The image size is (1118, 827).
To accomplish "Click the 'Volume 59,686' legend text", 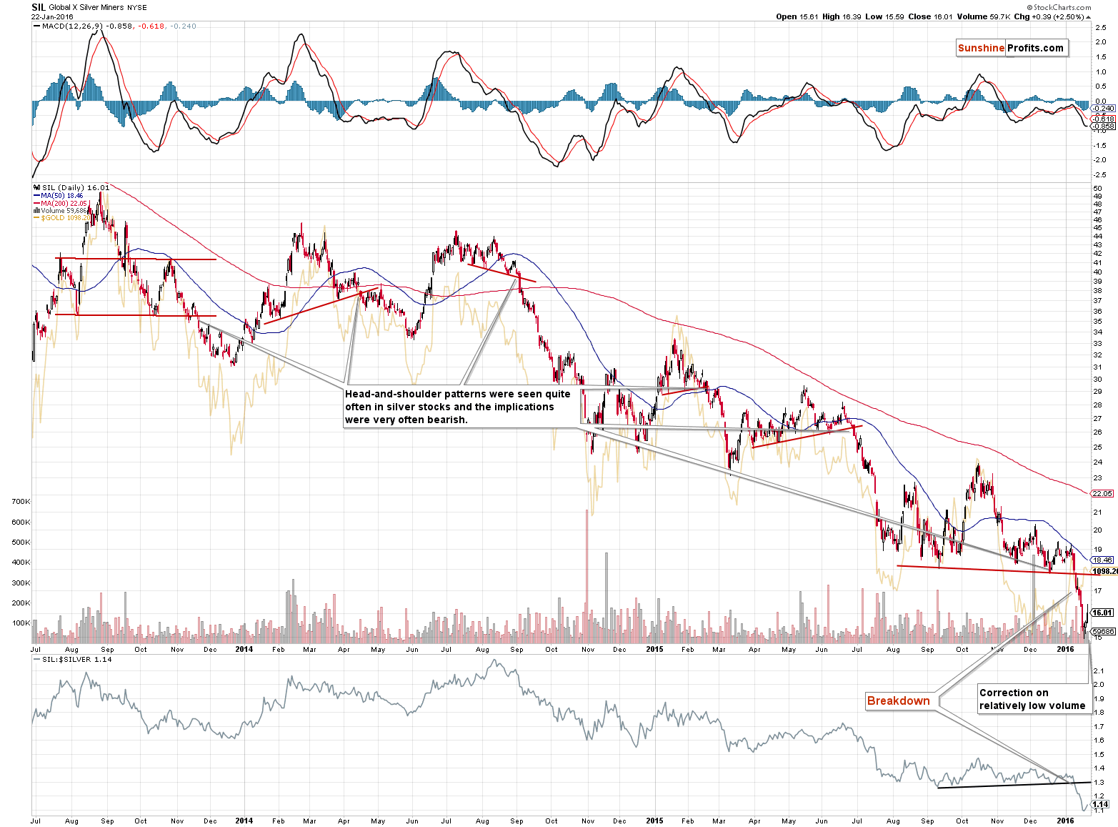I will click(64, 210).
